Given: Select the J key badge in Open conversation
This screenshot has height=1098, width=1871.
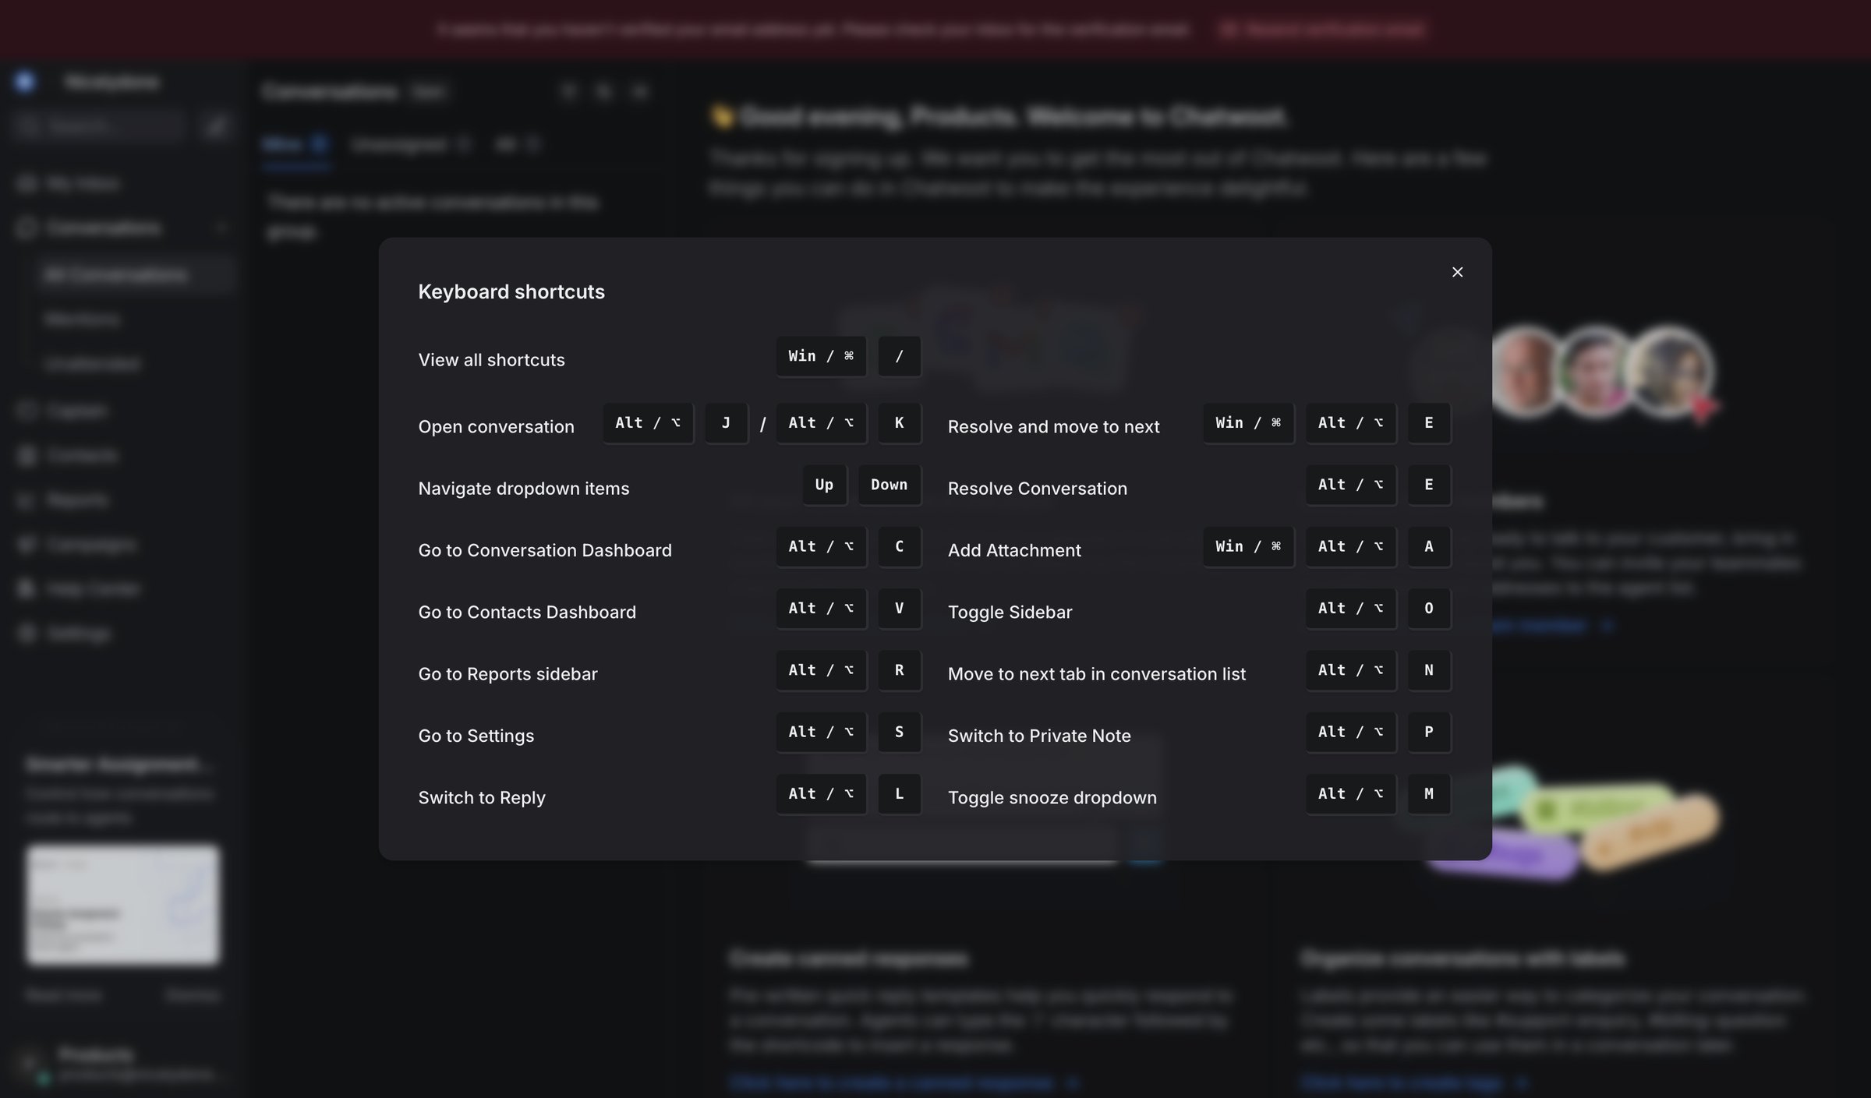Looking at the screenshot, I should (x=726, y=423).
